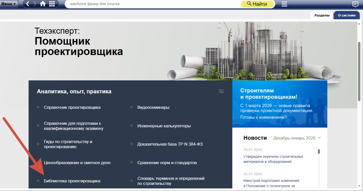Image resolution: width=363 pixels, height=191 pixels.
Task: Click the Аналитика, опыт, практика heading
Action: point(74,92)
